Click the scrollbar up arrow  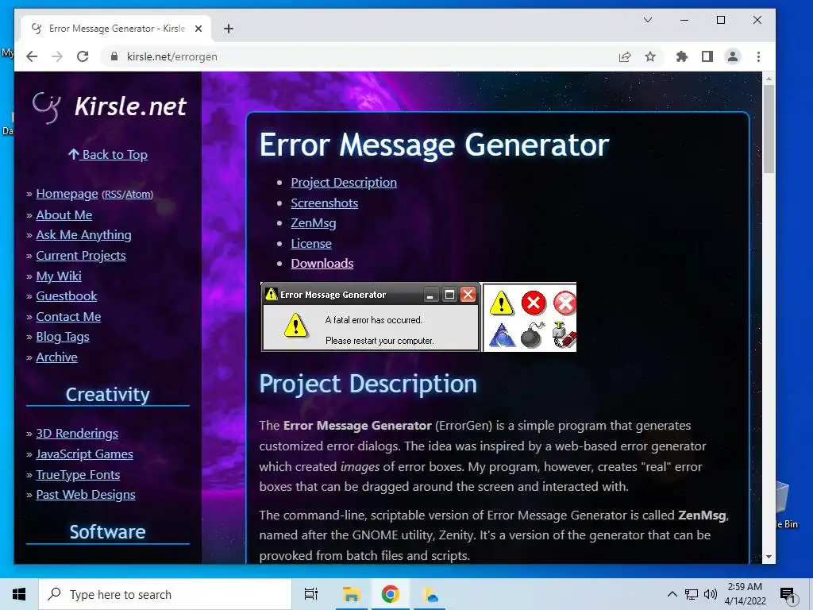tap(769, 79)
